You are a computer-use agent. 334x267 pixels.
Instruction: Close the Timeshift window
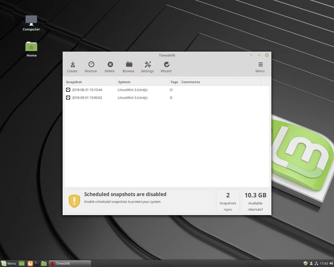267,55
